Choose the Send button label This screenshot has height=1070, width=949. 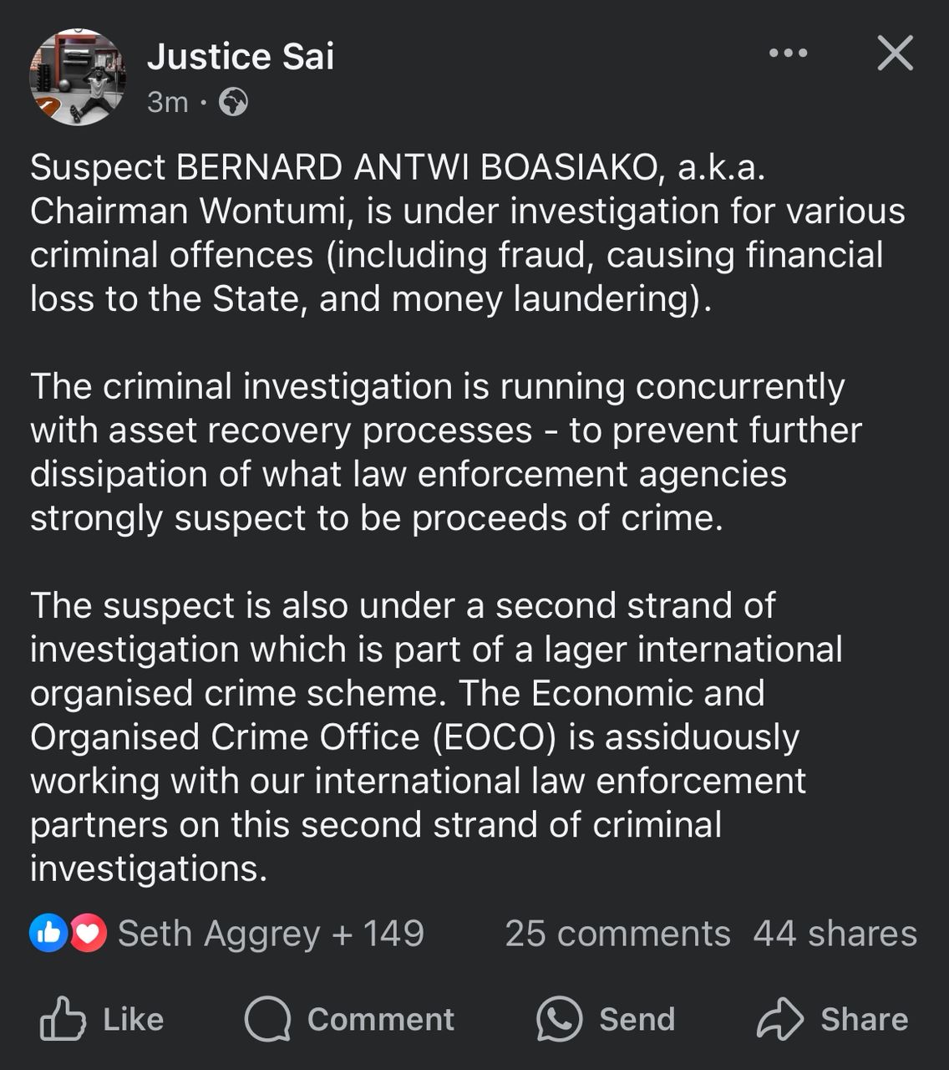637,1019
